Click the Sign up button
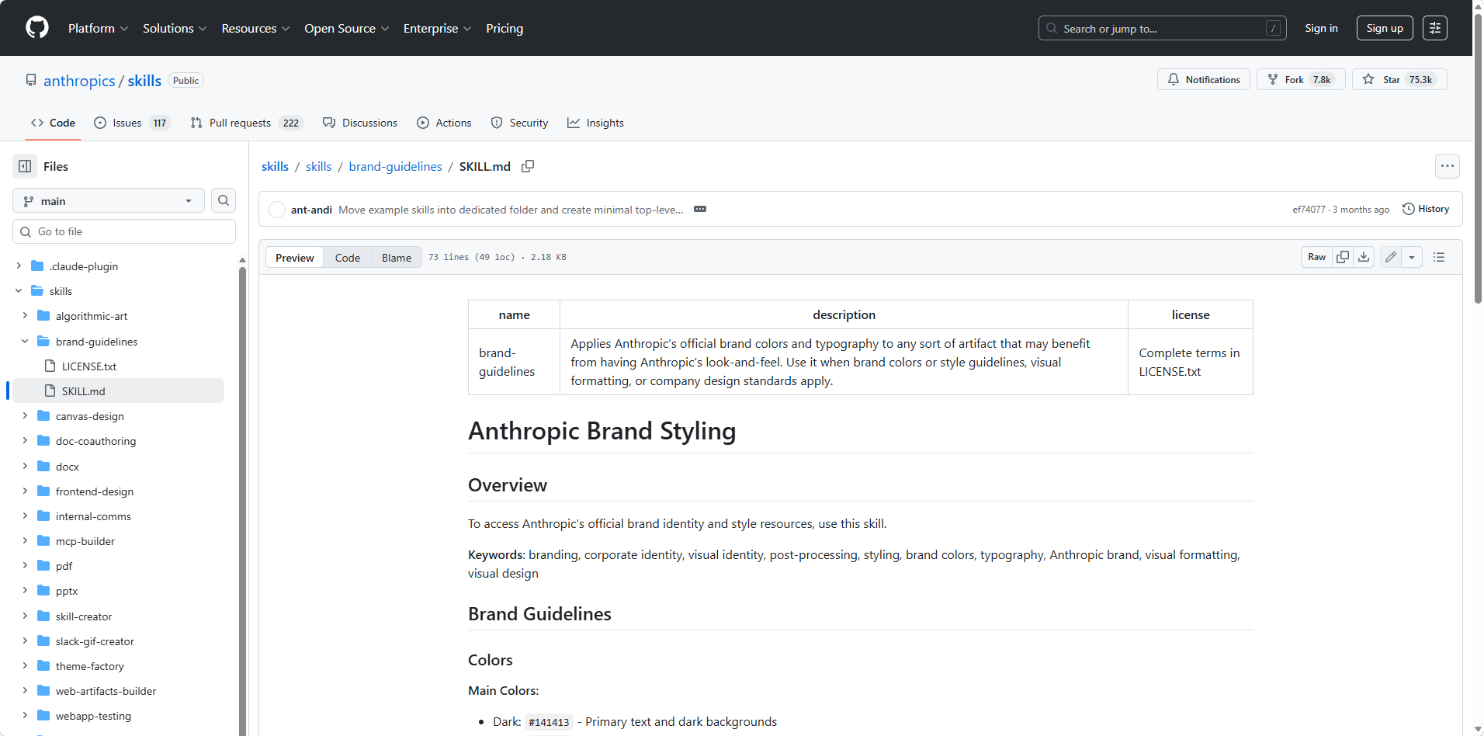Image resolution: width=1484 pixels, height=736 pixels. point(1384,28)
